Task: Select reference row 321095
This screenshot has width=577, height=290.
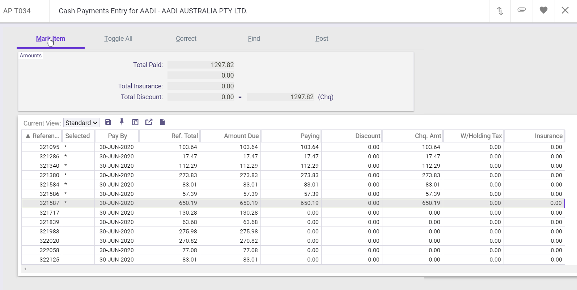Action: (293, 147)
